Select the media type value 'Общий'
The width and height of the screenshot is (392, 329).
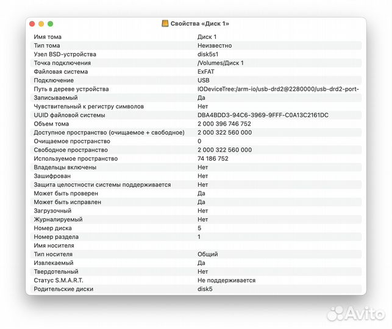click(x=208, y=254)
